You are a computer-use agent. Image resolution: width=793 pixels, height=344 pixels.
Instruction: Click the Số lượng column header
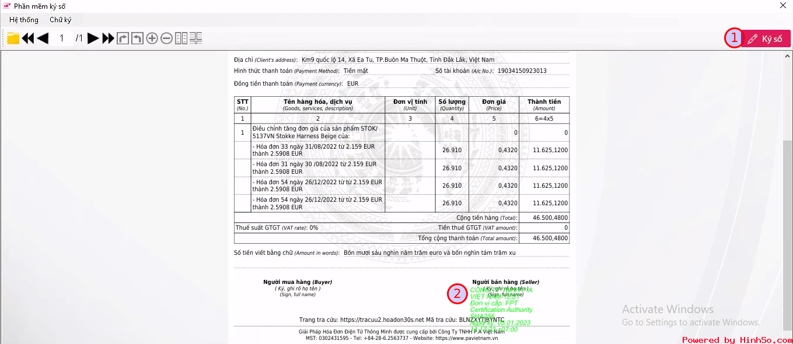[452, 104]
